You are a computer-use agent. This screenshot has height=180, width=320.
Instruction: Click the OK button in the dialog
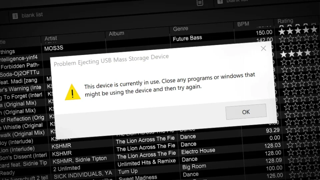click(x=246, y=112)
